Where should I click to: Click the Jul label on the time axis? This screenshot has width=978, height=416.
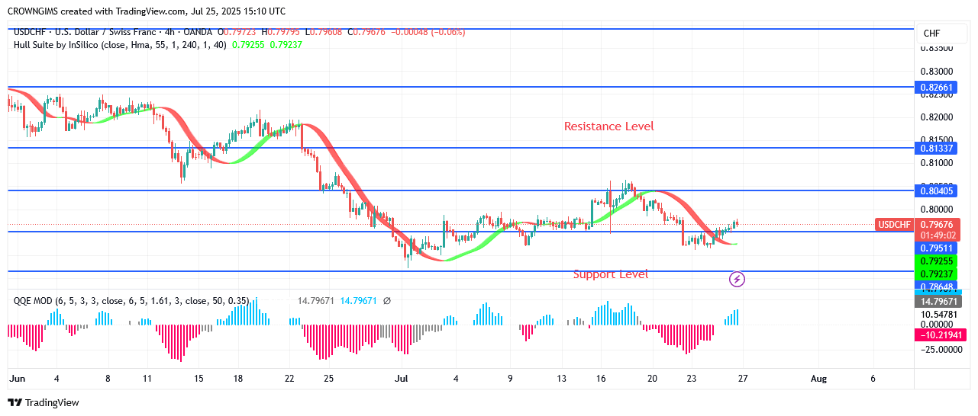pos(402,378)
